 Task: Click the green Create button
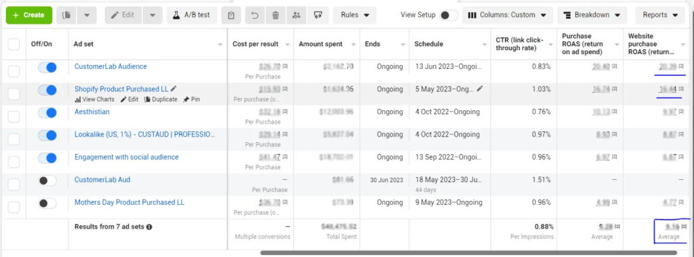click(x=28, y=15)
